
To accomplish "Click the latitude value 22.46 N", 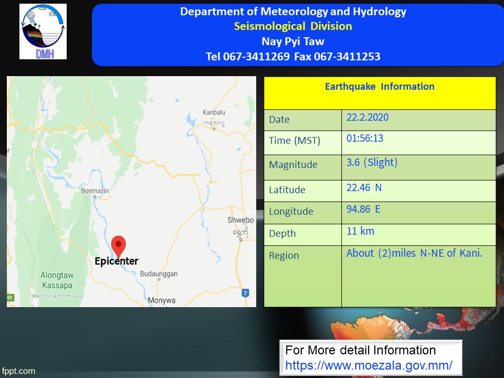I will coord(364,188).
